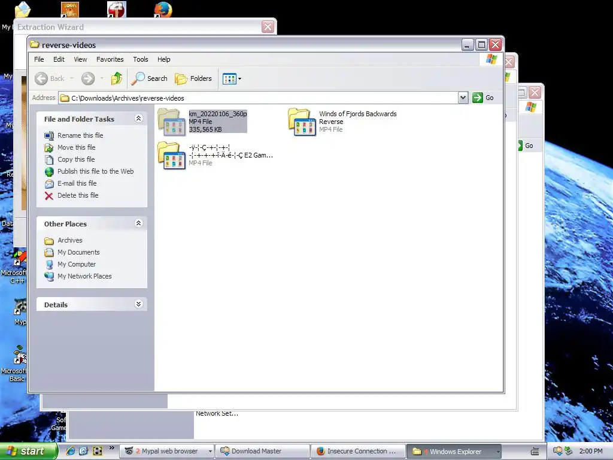The image size is (613, 460).
Task: Click the second Quick Launch browser icon
Action: tap(84, 451)
